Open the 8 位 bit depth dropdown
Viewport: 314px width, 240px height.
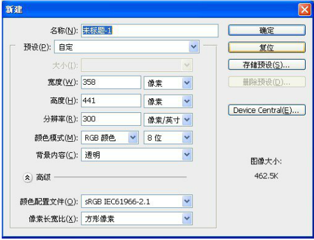pos(168,137)
